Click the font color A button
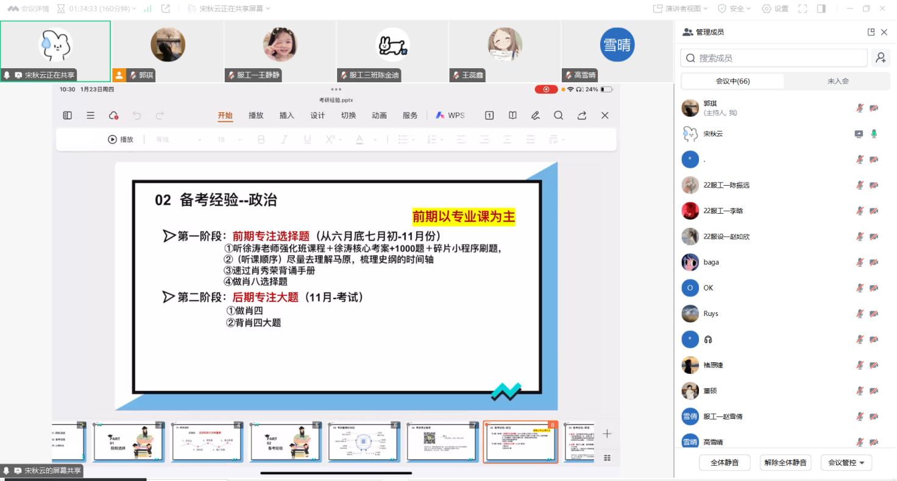The height and width of the screenshot is (481, 897). click(x=360, y=139)
